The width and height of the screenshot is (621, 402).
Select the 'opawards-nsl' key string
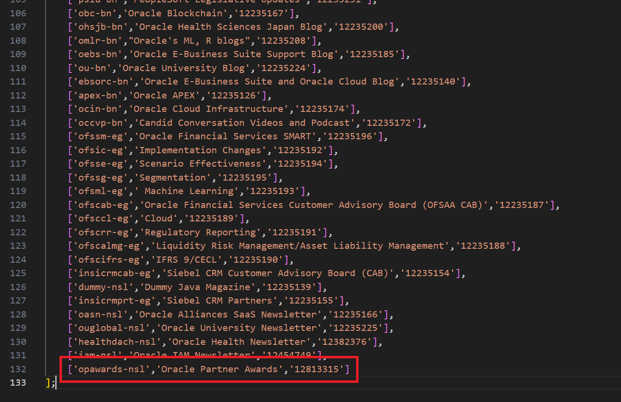[x=111, y=369]
